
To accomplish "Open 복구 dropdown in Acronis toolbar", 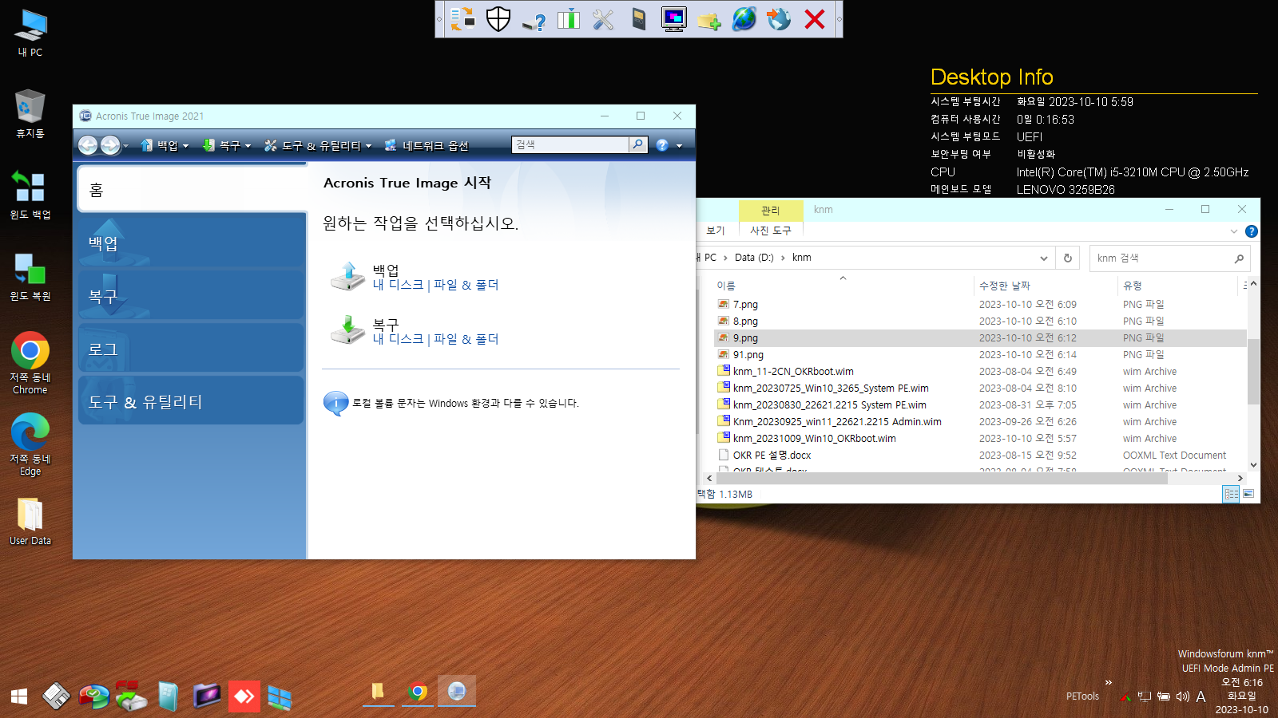I will tap(227, 145).
